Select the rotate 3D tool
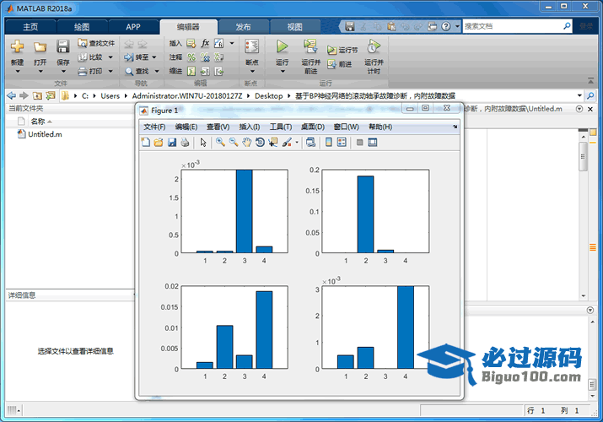Viewport: 603px width, 422px height. click(260, 143)
